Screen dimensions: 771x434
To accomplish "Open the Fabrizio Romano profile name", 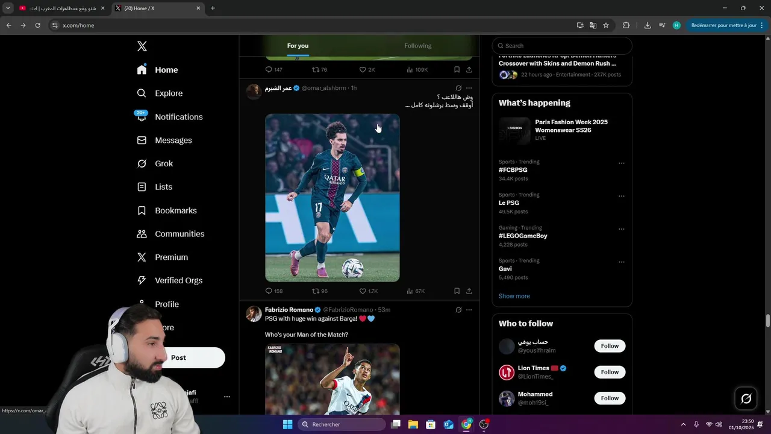I will coord(289,310).
